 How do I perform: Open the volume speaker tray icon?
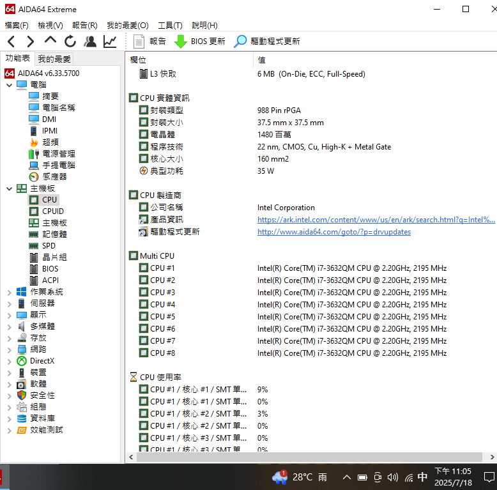click(393, 477)
